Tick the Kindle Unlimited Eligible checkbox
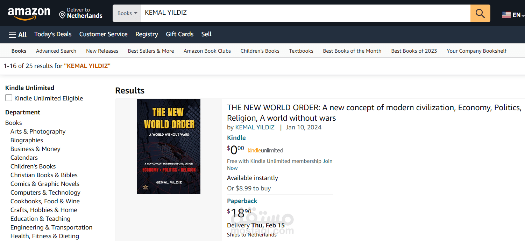 (x=9, y=98)
